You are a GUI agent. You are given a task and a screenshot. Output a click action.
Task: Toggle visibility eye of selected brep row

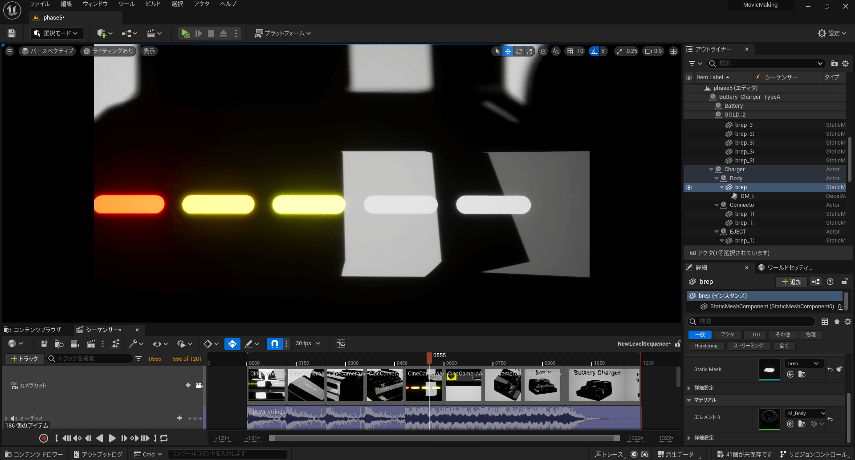689,187
